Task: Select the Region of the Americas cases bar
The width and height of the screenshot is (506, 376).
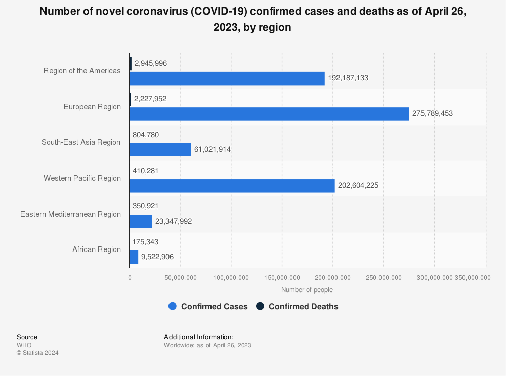Action: pyautogui.click(x=227, y=78)
